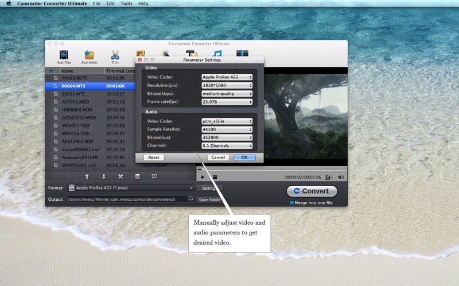Uncheck the 00004.MTS file checkbox

tap(56, 86)
